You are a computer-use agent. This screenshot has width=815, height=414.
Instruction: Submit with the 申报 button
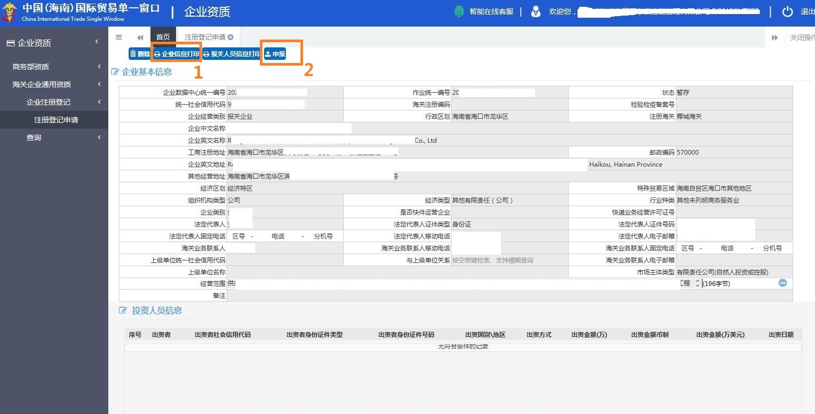(x=275, y=54)
